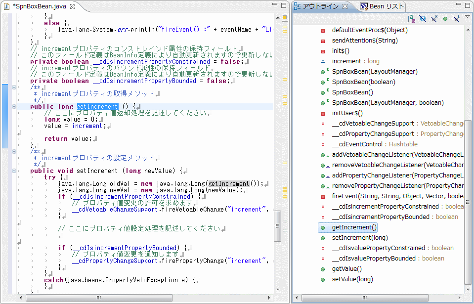Viewport: 474px width, 304px height.
Task: Click editor scroll-up arrow button
Action: click(278, 17)
